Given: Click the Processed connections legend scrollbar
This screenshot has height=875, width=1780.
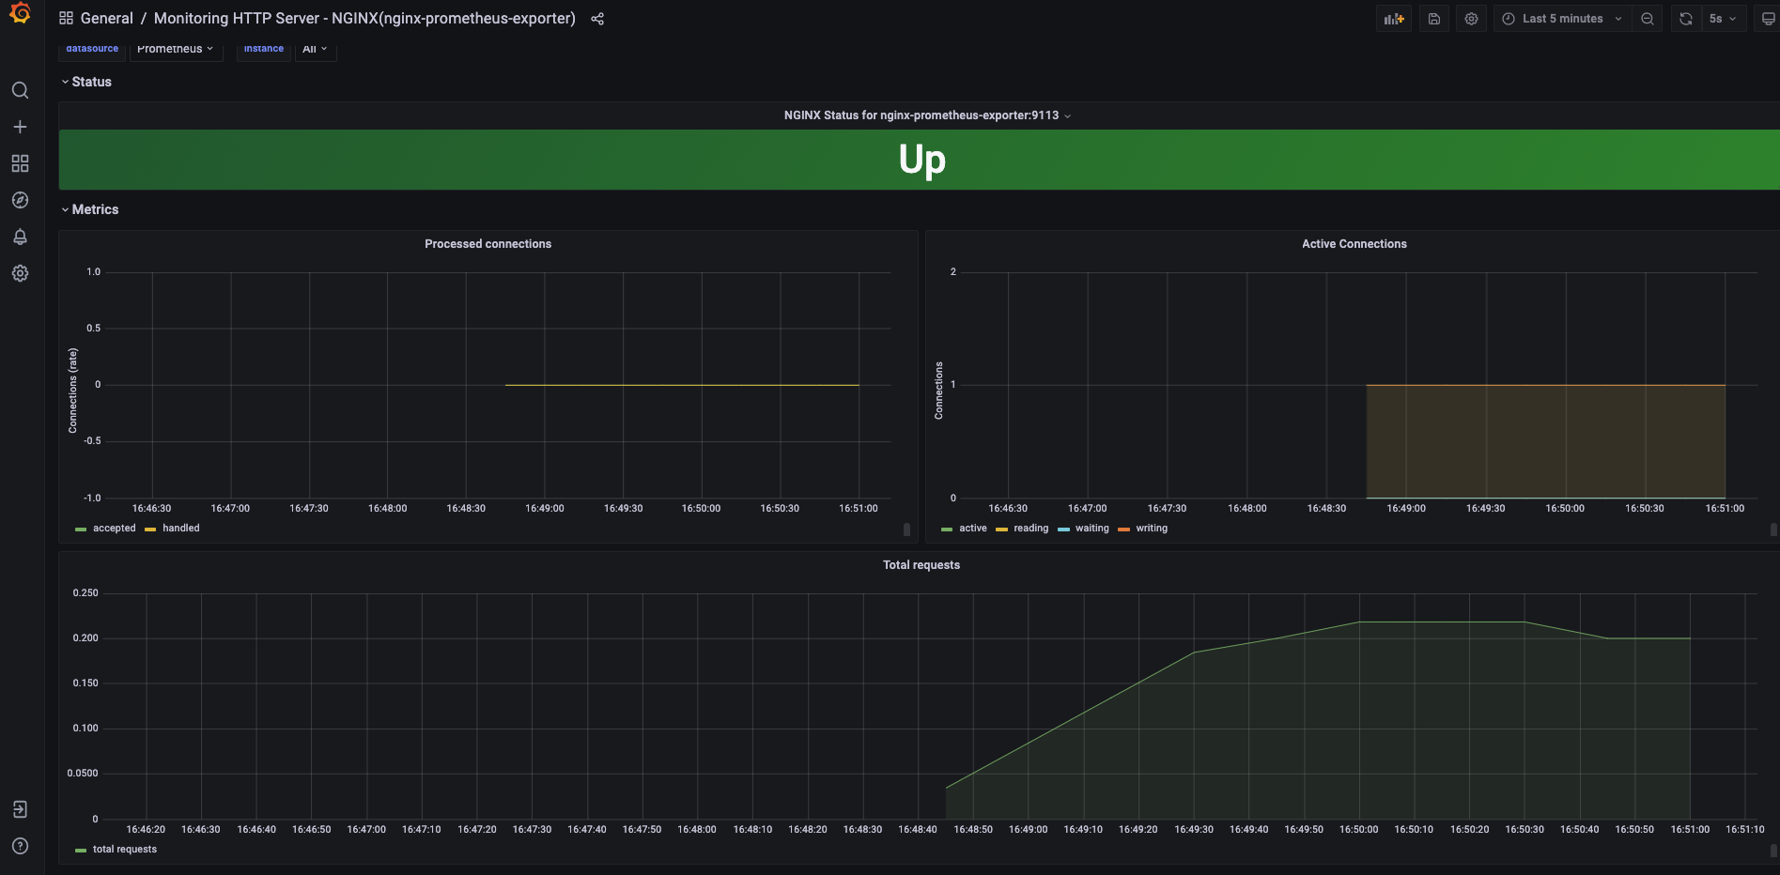Looking at the screenshot, I should point(906,530).
